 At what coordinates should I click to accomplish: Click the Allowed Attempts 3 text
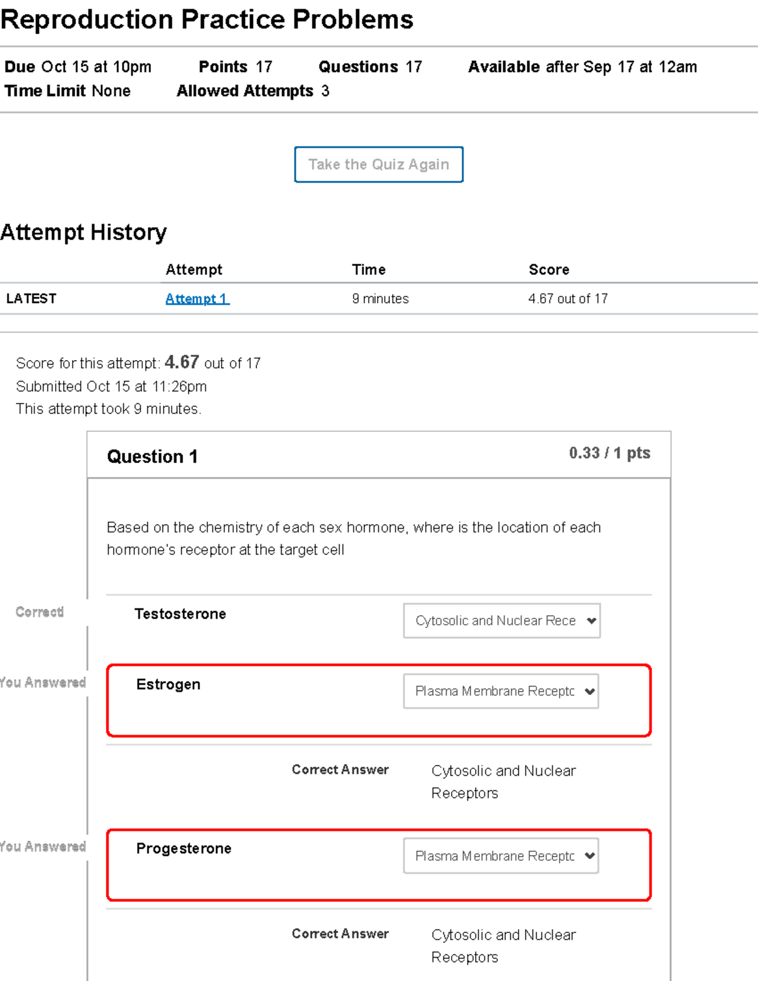(253, 91)
